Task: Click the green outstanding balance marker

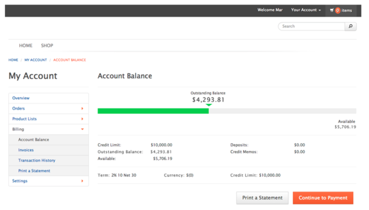Action: pyautogui.click(x=209, y=105)
